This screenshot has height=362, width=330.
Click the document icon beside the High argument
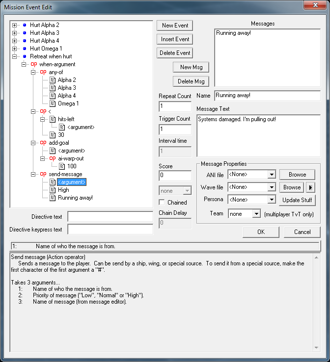pyautogui.click(x=53, y=190)
